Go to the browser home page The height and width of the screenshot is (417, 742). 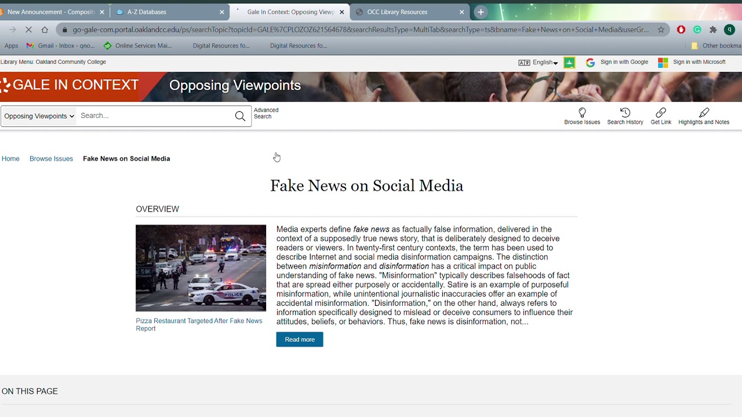click(45, 30)
